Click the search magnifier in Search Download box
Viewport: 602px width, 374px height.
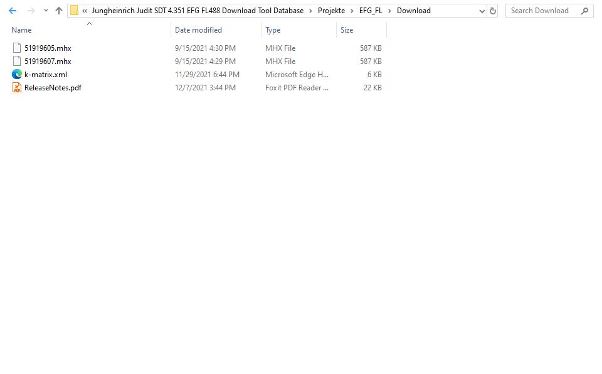[584, 11]
